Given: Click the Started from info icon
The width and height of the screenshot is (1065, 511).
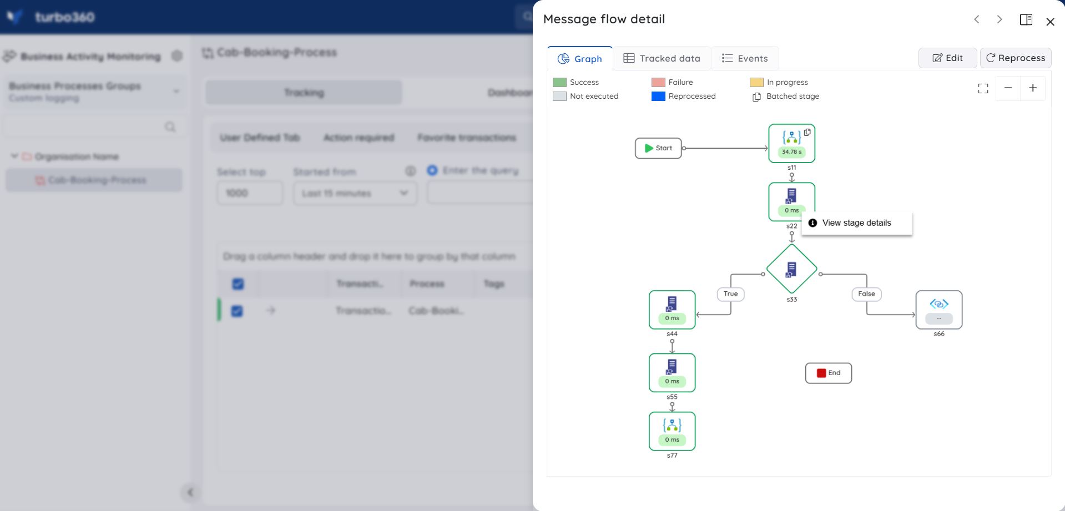Looking at the screenshot, I should click(410, 171).
